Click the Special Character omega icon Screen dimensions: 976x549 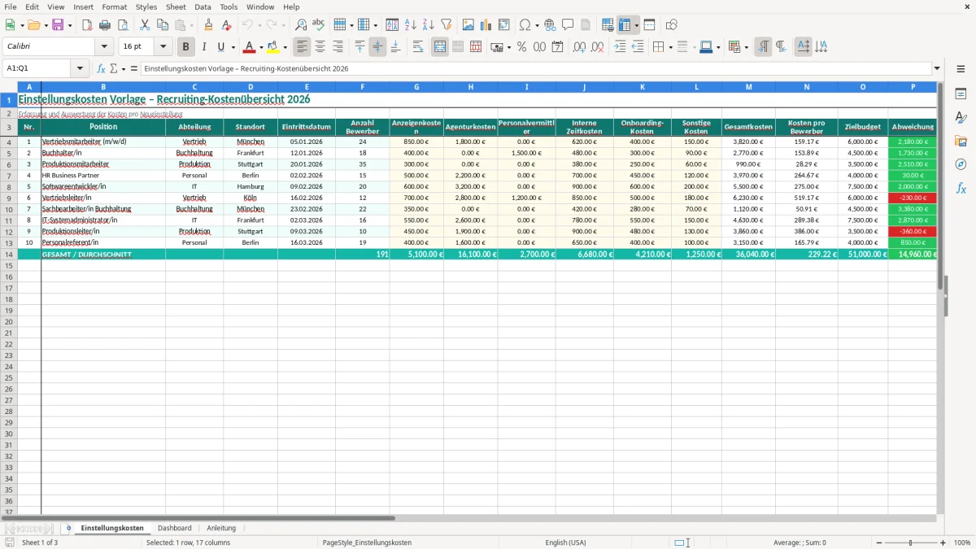[525, 25]
